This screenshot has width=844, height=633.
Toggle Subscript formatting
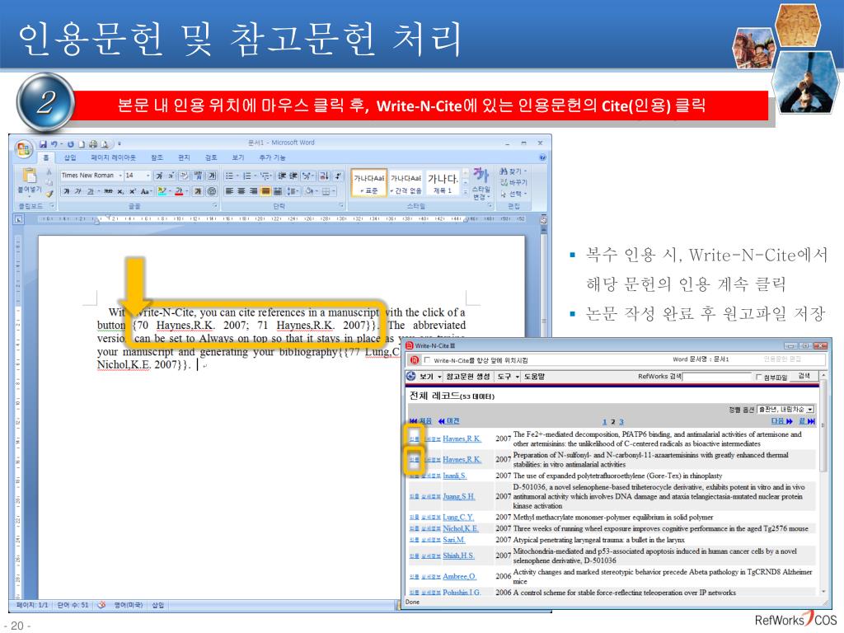pyautogui.click(x=120, y=191)
